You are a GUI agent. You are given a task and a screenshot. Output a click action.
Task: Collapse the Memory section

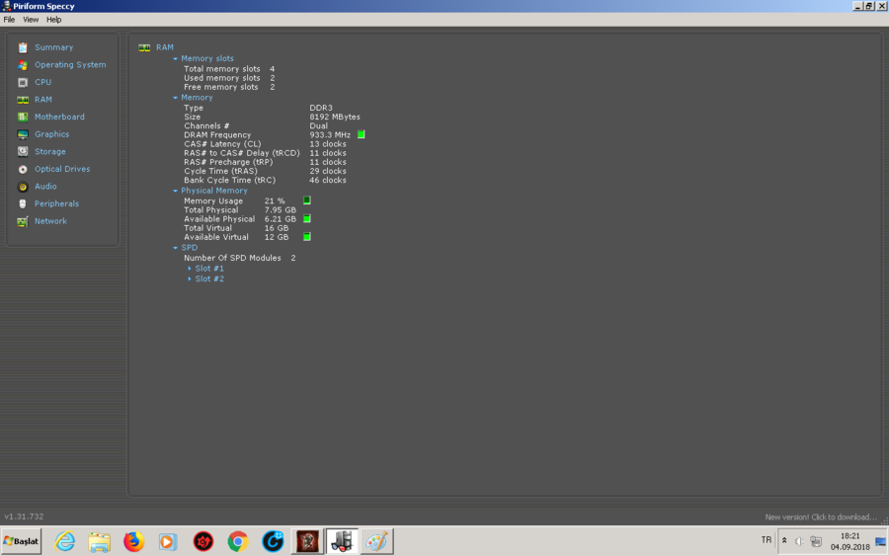(x=175, y=98)
